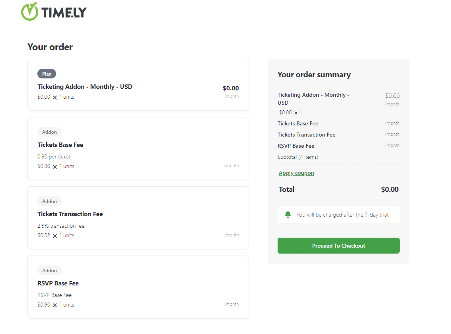Click the × next to RSVP Base Fee units

tap(54, 305)
